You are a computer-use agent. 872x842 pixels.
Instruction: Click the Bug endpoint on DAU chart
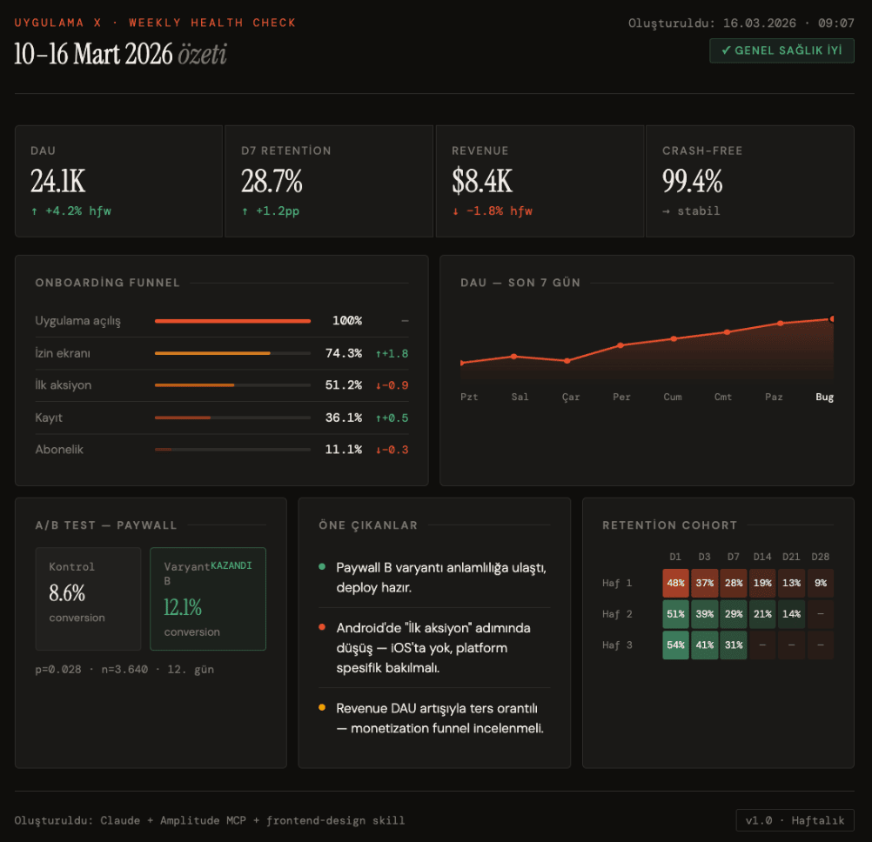(x=832, y=319)
